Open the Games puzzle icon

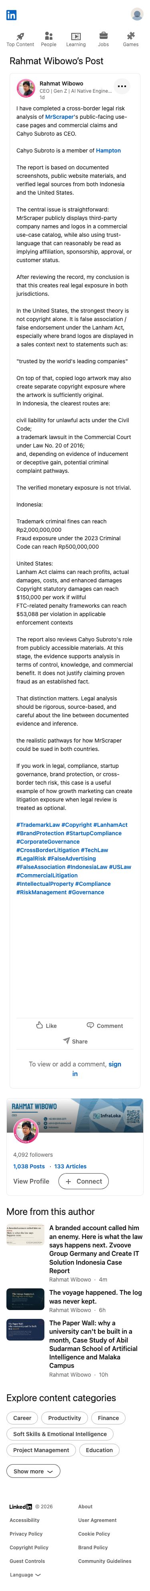130,36
